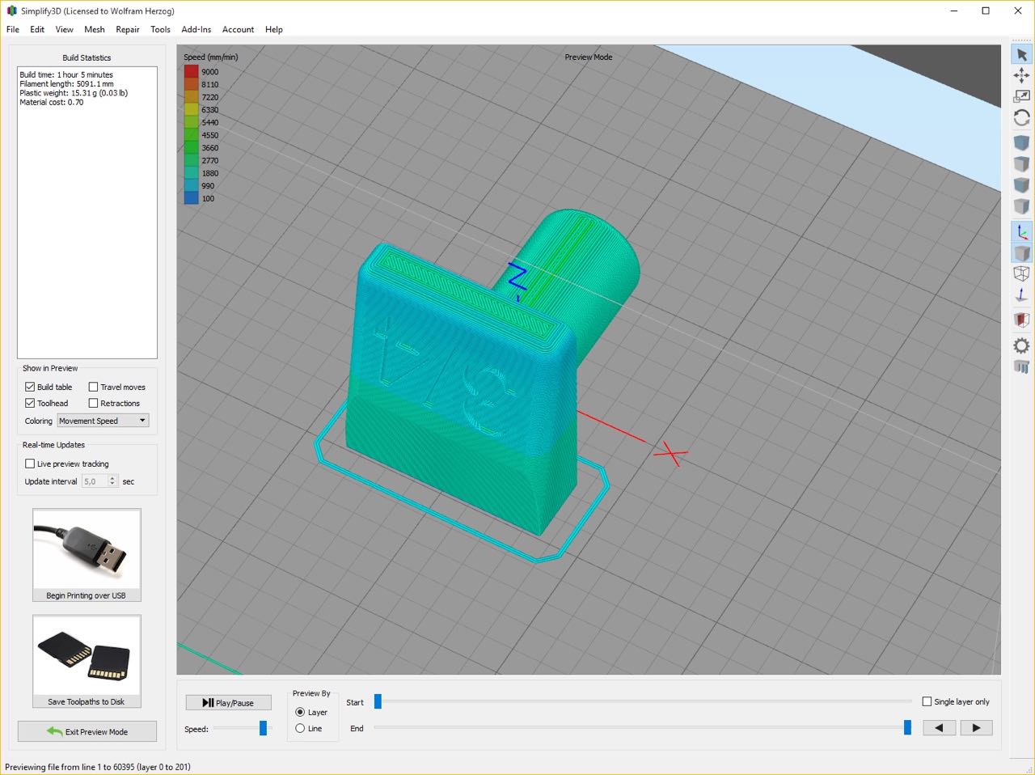Disable the Build table checkbox

coord(30,387)
